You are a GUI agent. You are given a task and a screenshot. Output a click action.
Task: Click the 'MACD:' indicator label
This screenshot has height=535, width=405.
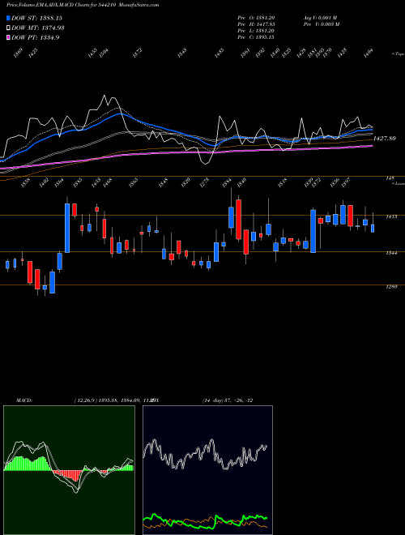(x=23, y=400)
